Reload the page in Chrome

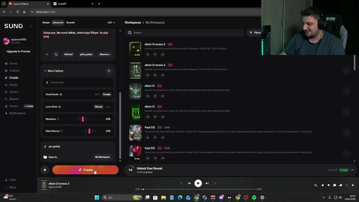[17, 12]
